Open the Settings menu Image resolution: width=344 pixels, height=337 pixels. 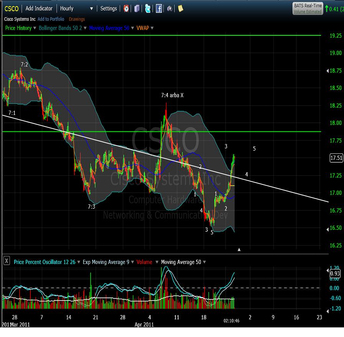109,8
